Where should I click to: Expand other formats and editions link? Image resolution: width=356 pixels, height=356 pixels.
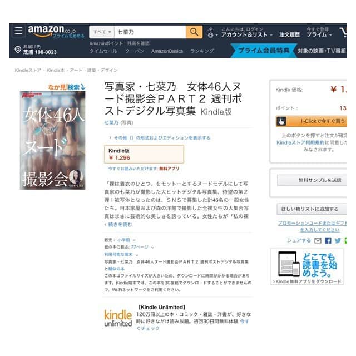coord(160,138)
